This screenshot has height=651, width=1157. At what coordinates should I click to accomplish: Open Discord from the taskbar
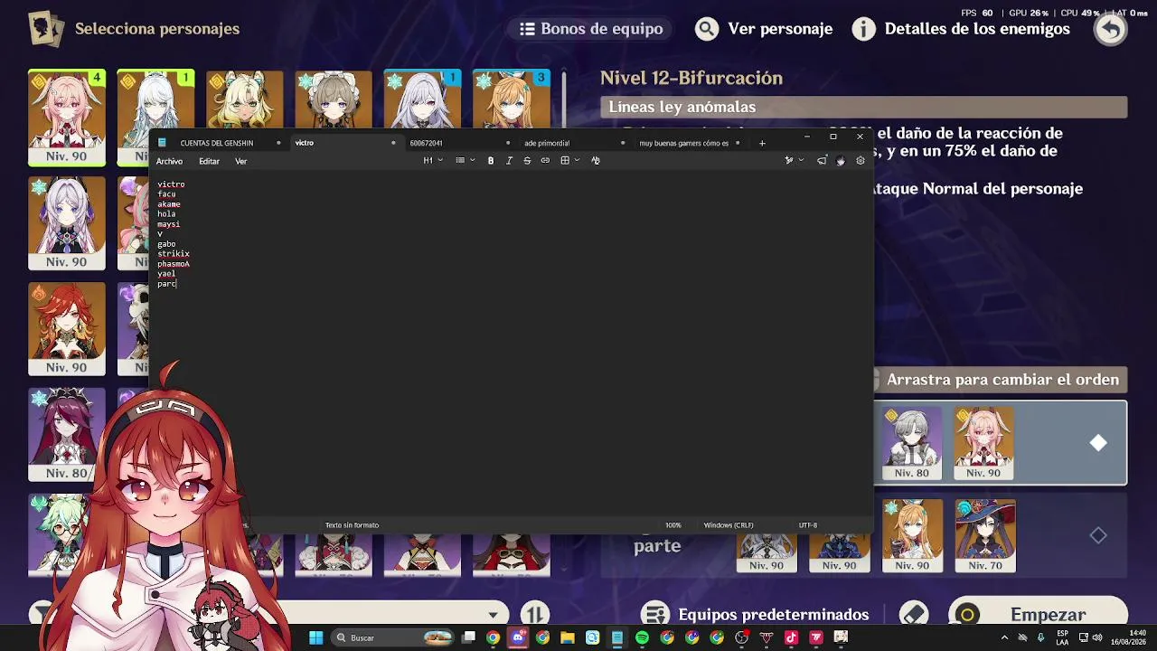(x=518, y=637)
